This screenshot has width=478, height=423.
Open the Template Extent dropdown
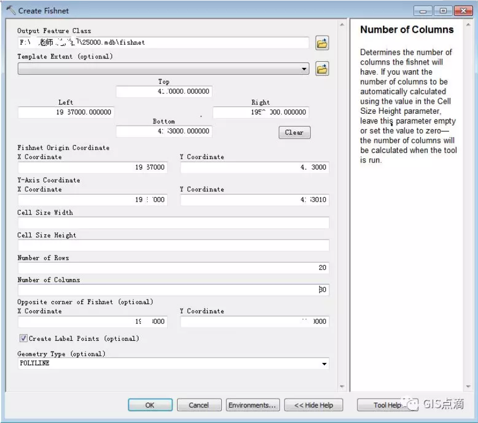(304, 69)
